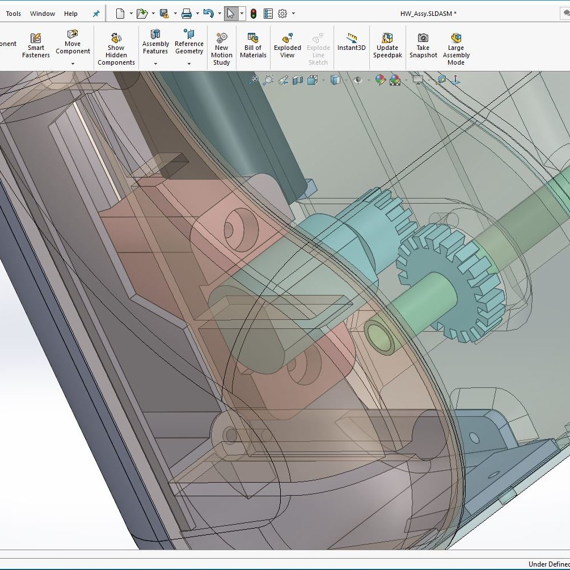The width and height of the screenshot is (570, 570).
Task: Expand the Undo history dropdown arrow
Action: (x=219, y=14)
